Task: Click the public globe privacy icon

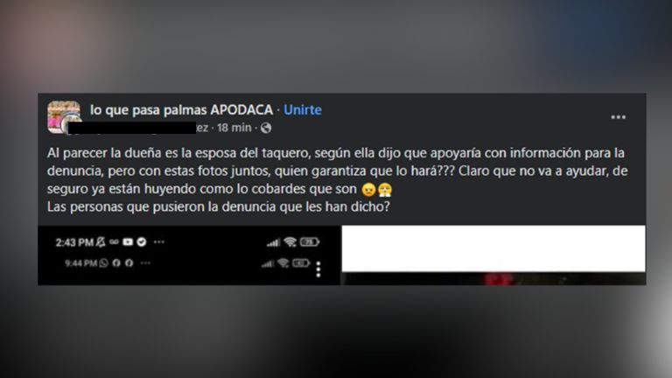Action: click(266, 128)
